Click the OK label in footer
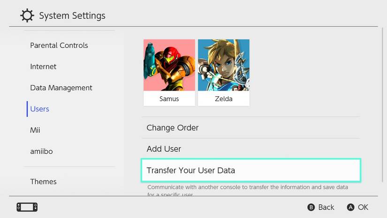 [363, 207]
